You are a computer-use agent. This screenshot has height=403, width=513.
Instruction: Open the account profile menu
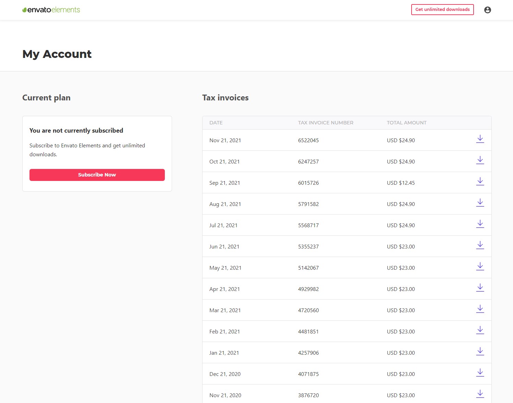pos(487,10)
